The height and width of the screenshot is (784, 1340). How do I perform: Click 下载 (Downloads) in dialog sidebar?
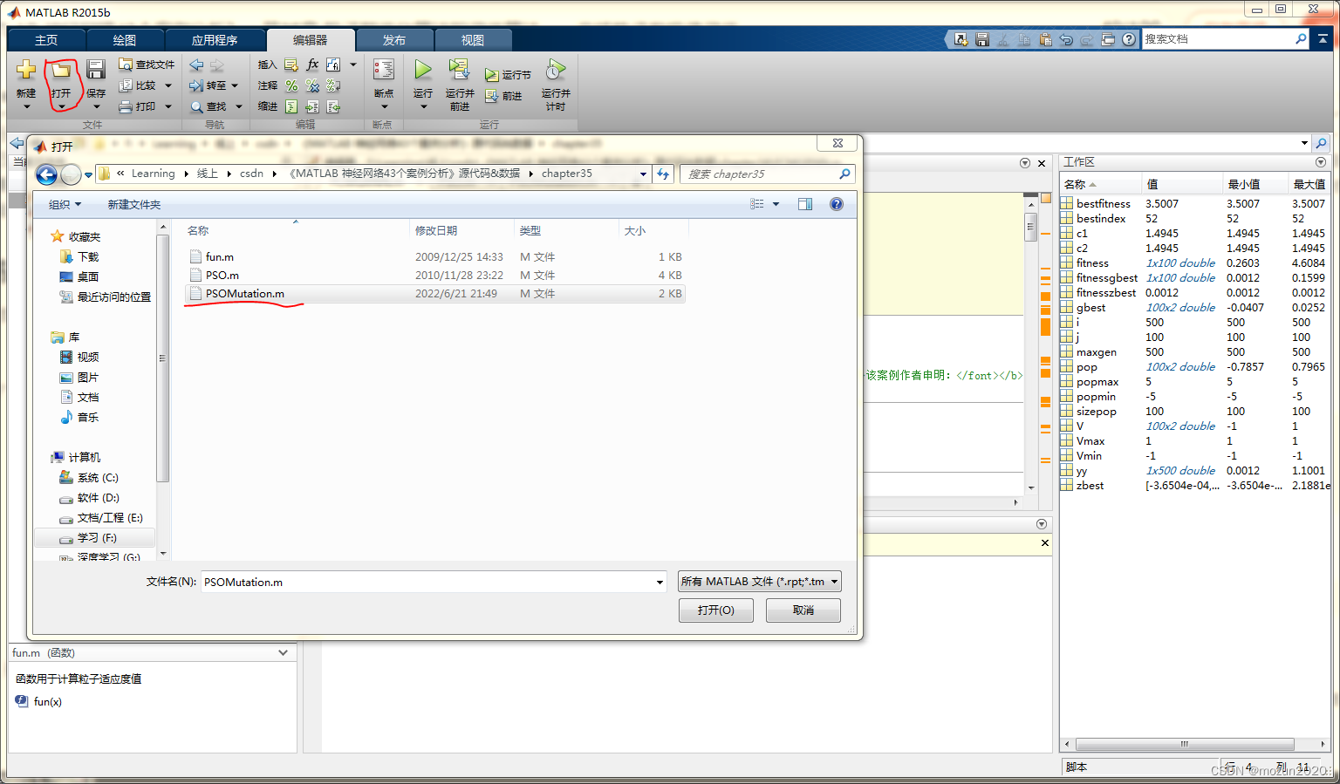pyautogui.click(x=79, y=256)
